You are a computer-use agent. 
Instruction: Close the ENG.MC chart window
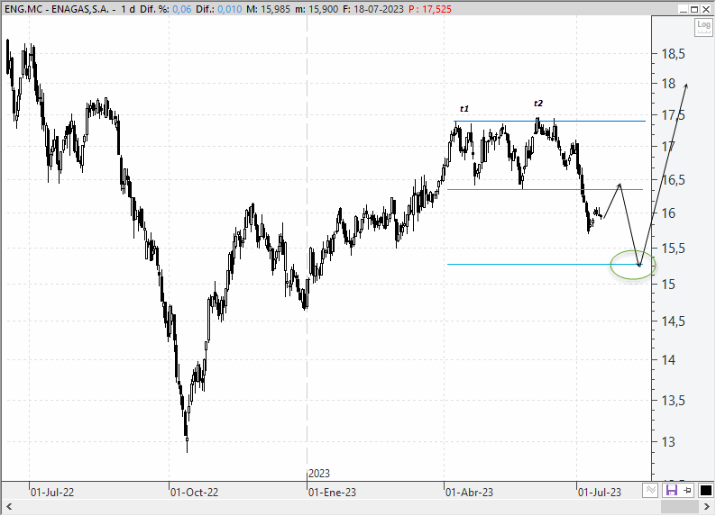[705, 9]
